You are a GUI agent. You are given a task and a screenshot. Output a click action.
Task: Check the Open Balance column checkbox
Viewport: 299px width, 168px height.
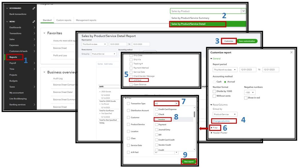coord(131,84)
